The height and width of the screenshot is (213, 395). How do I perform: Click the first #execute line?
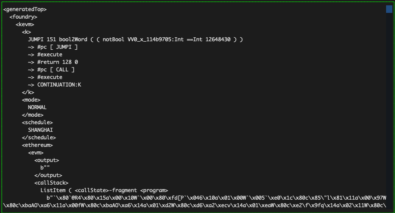[x=45, y=55]
